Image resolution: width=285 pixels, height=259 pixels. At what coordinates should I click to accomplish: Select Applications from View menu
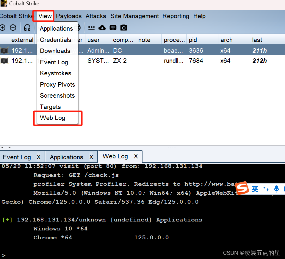[x=57, y=29]
